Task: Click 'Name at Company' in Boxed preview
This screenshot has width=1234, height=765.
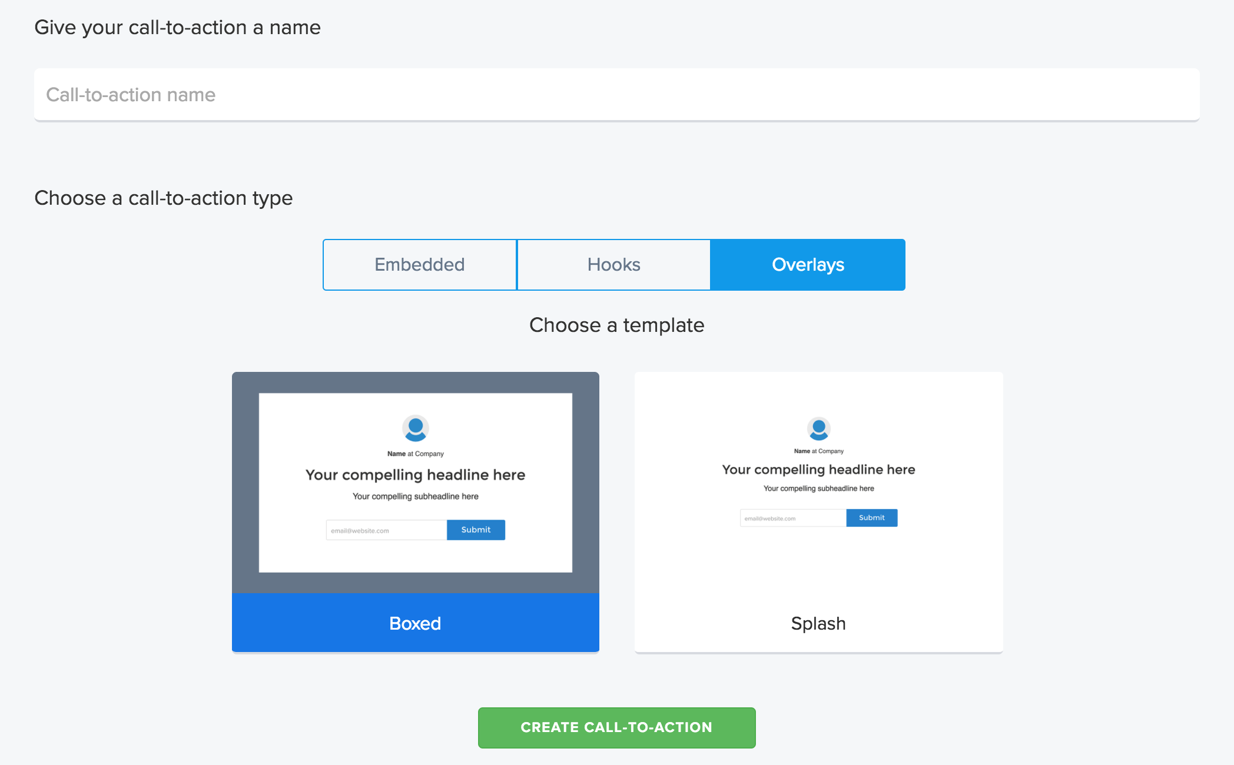Action: 415,454
